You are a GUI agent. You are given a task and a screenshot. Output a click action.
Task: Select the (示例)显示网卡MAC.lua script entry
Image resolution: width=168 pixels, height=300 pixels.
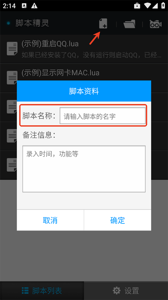click(84, 72)
